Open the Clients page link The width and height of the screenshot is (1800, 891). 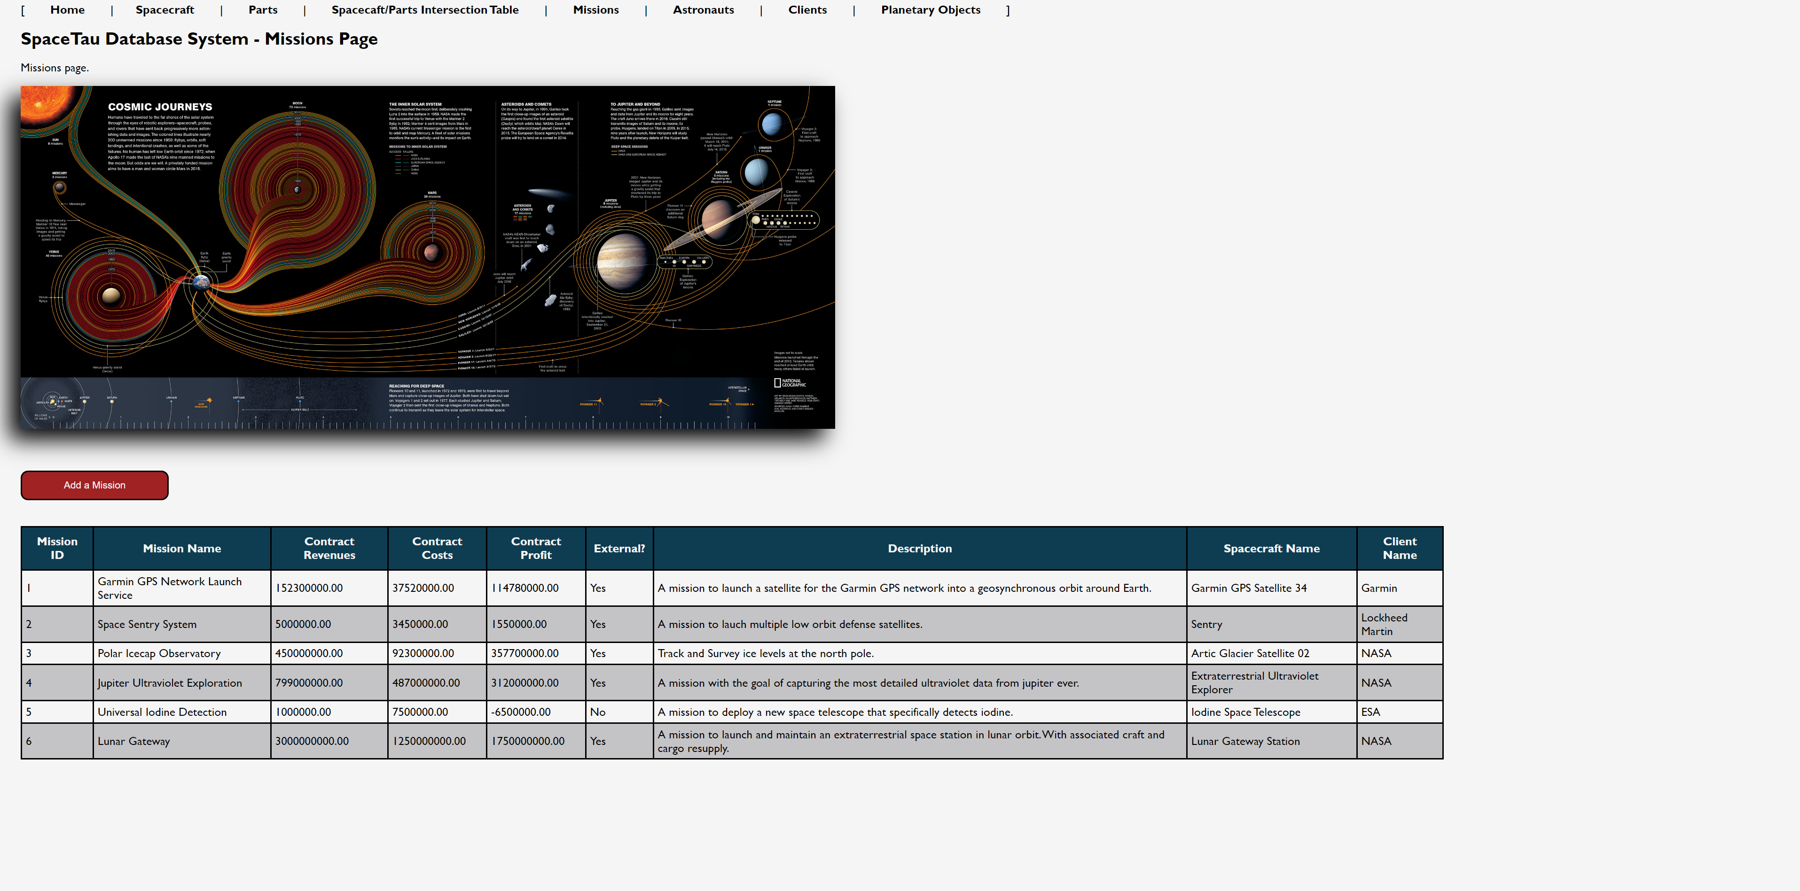point(808,10)
